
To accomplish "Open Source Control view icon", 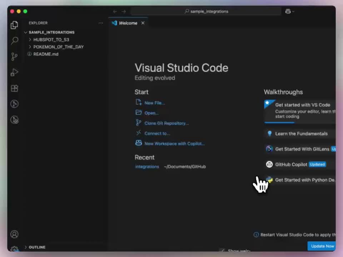I will [14, 56].
